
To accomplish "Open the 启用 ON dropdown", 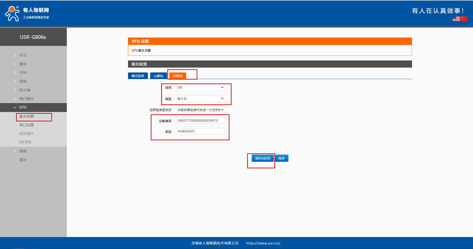I will (200, 88).
